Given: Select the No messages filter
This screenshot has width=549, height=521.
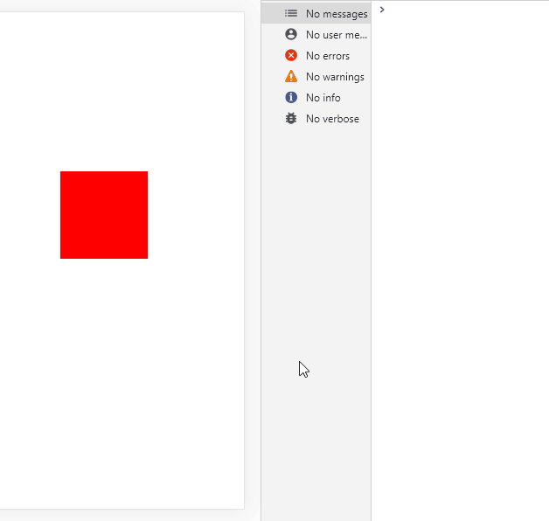Looking at the screenshot, I should pos(316,13).
